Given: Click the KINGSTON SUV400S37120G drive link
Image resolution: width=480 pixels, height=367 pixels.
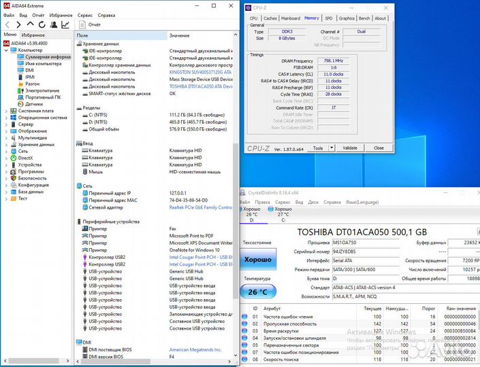Looking at the screenshot, I should point(201,72).
